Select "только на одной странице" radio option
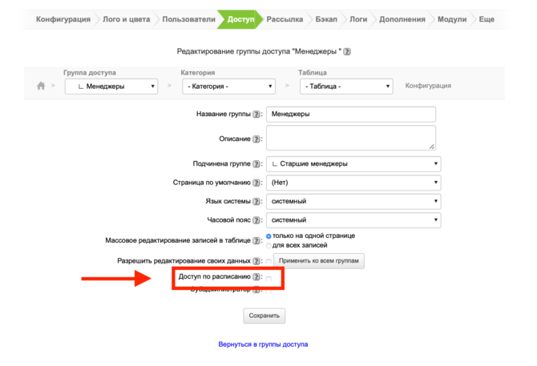 point(268,236)
